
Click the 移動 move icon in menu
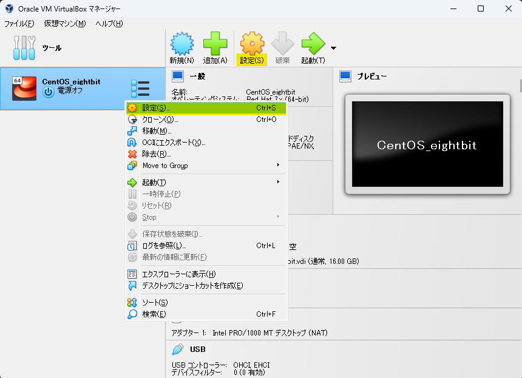click(x=132, y=131)
